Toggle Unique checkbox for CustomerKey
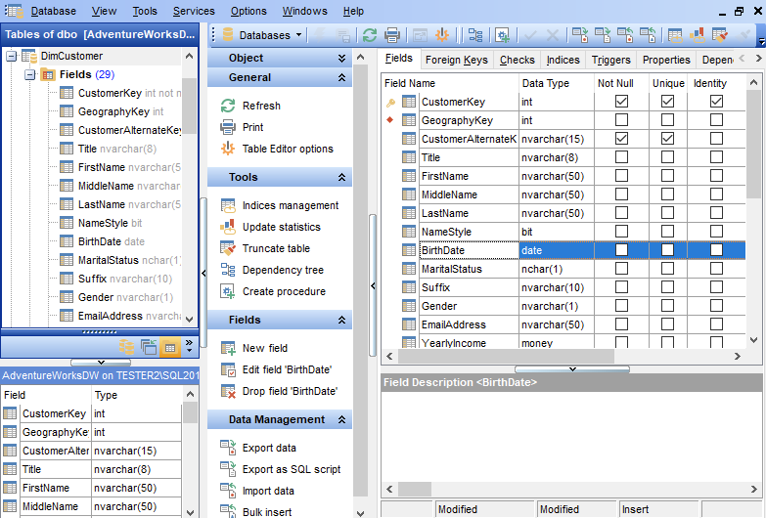766x518 pixels. (667, 101)
